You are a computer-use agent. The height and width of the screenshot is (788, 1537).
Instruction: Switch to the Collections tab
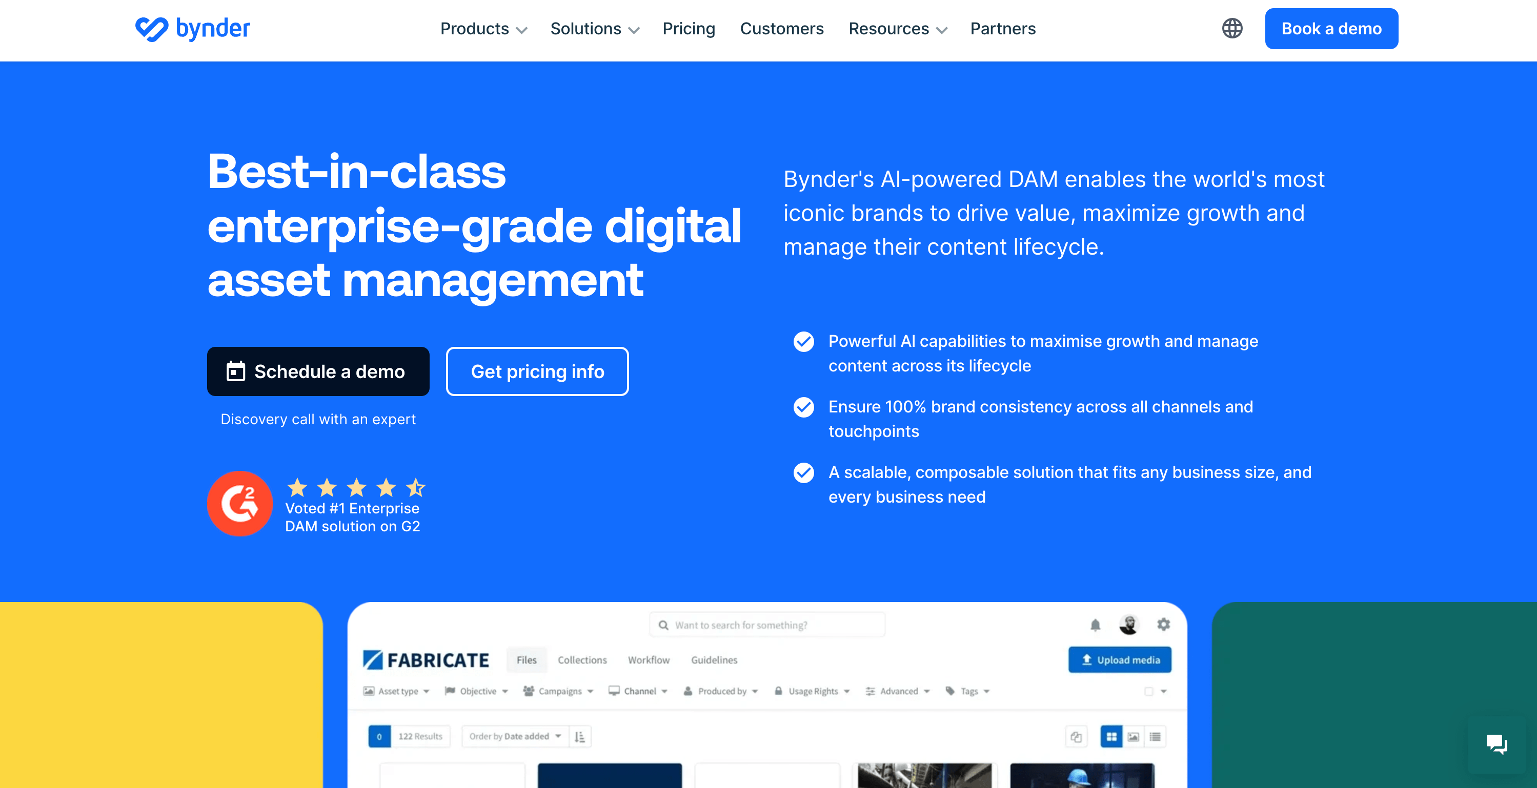pyautogui.click(x=582, y=660)
